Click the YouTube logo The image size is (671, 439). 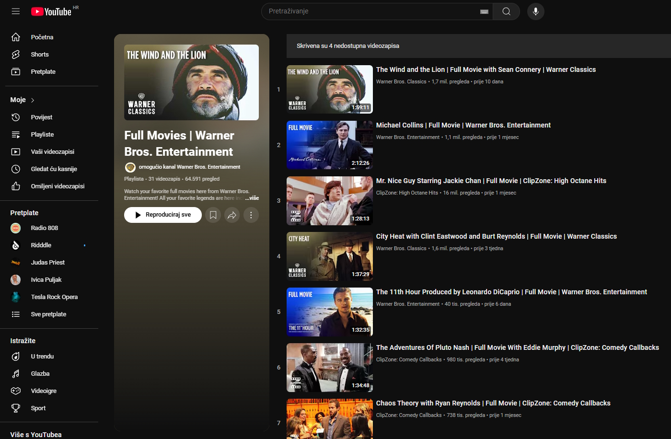[51, 12]
